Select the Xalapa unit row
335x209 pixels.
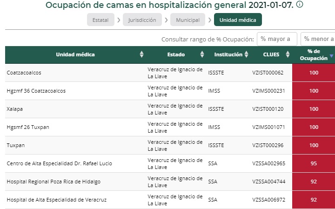click(15, 109)
